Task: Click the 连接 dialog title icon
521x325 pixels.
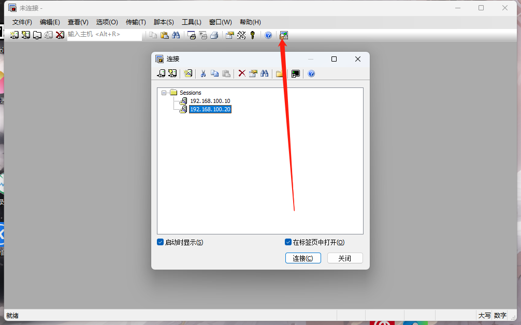Action: click(x=160, y=59)
